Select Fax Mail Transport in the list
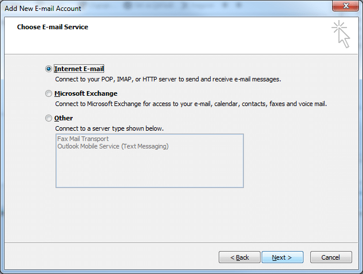 (x=83, y=139)
